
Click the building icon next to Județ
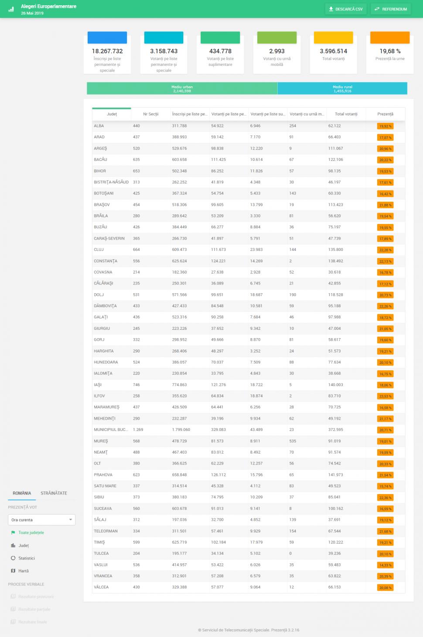click(12, 545)
